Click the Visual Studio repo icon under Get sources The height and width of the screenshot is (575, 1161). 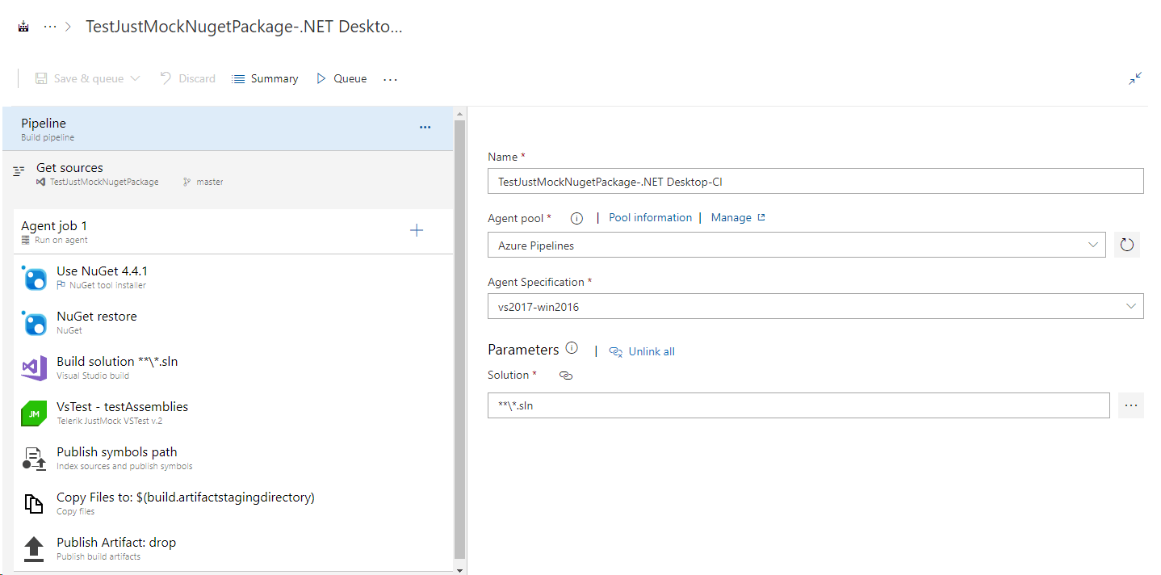tap(40, 183)
